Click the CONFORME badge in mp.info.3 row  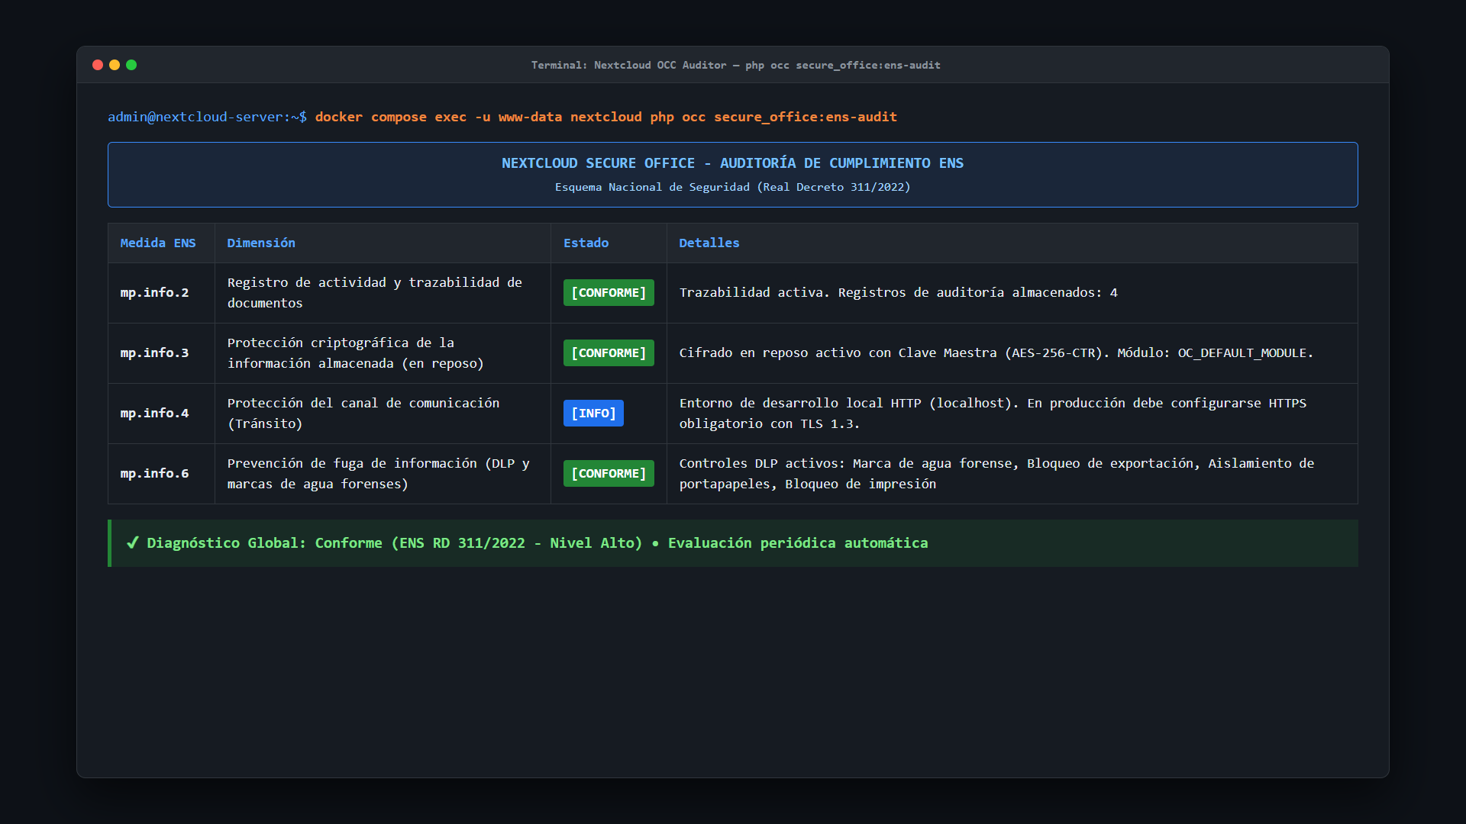[609, 353]
